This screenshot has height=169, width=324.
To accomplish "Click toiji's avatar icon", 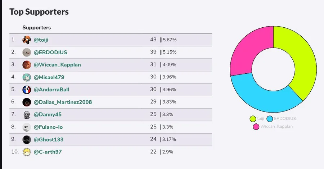I will click(x=27, y=40).
